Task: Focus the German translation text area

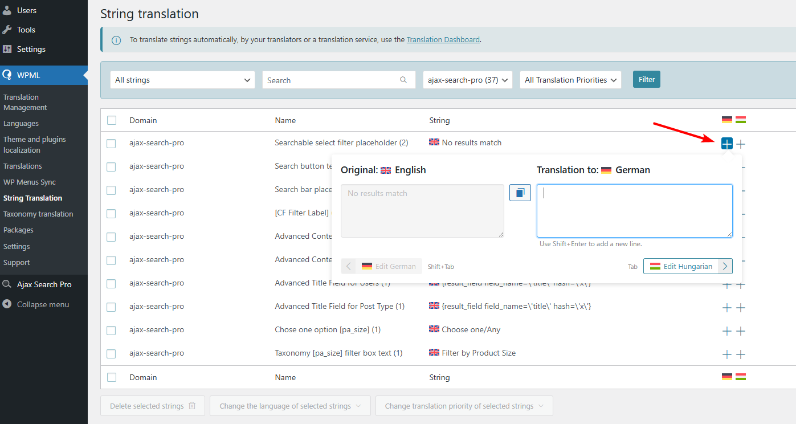Action: tap(634, 211)
